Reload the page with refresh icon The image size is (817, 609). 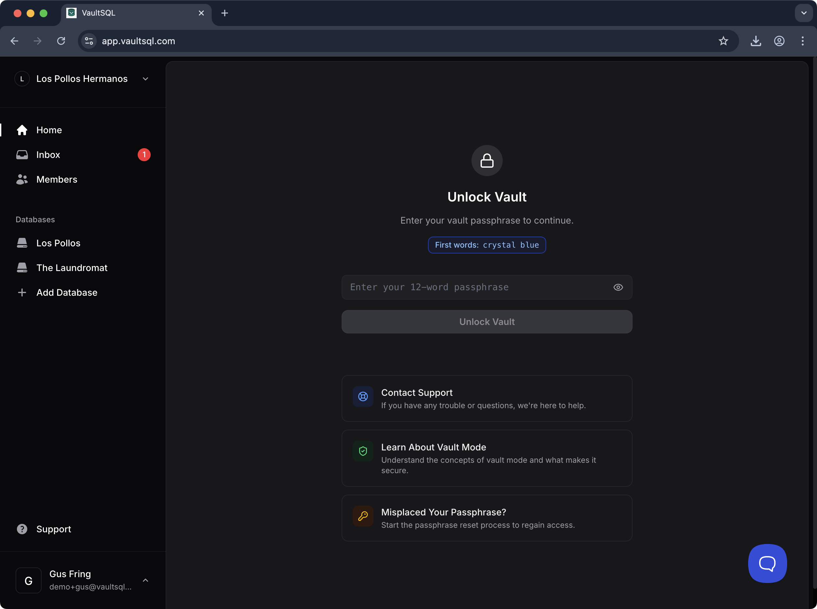tap(61, 41)
